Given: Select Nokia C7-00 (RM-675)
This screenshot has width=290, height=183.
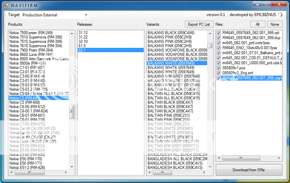Looking at the screenshot, I should pyautogui.click(x=39, y=124).
